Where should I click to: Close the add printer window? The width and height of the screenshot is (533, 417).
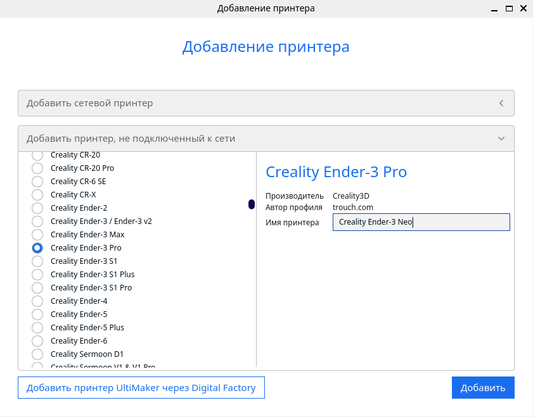(523, 8)
